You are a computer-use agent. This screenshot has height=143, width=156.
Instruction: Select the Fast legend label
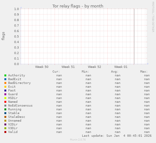click(x=12, y=91)
